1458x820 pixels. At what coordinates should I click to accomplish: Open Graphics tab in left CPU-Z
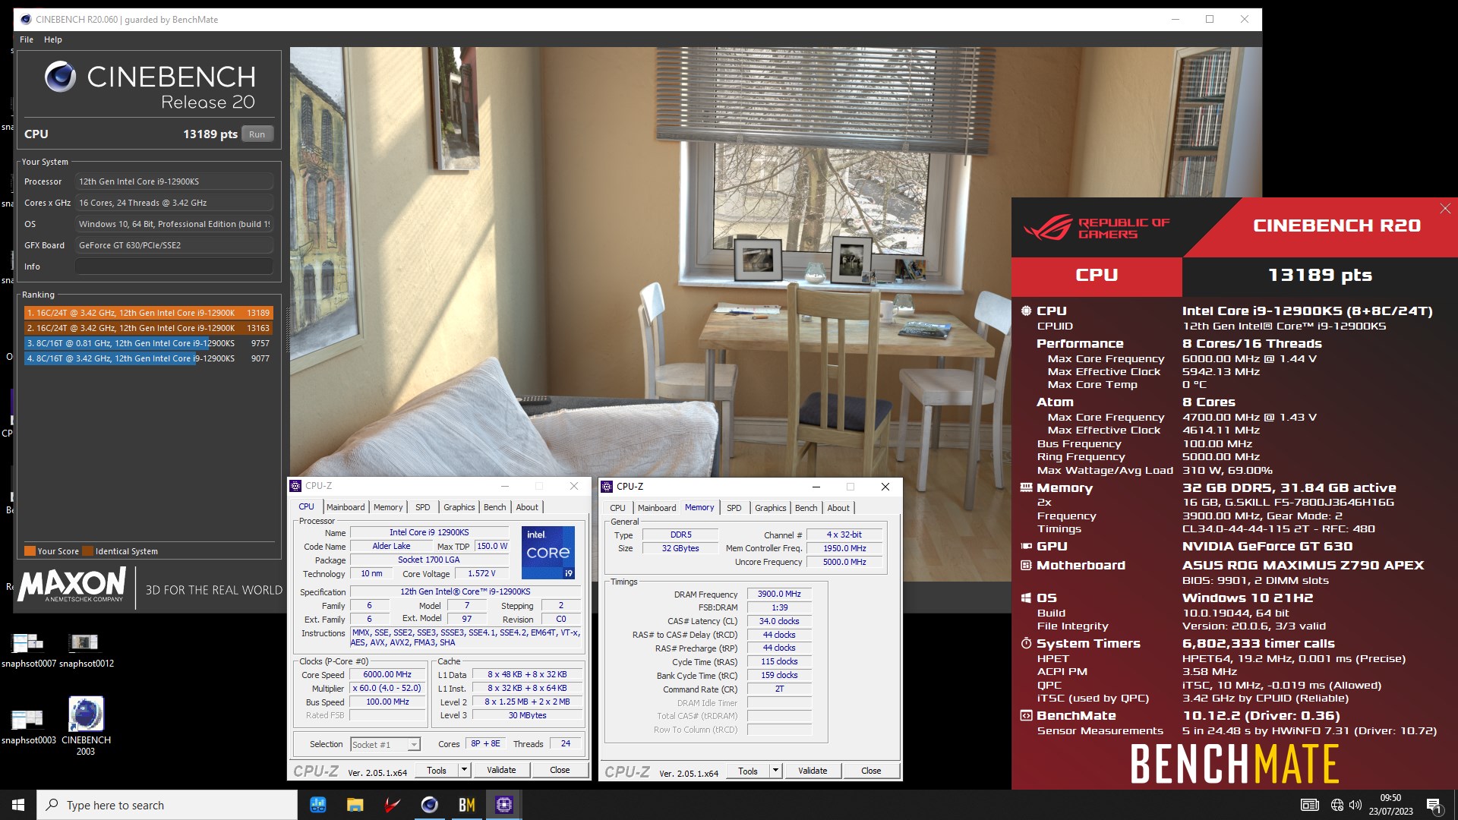[x=459, y=507]
